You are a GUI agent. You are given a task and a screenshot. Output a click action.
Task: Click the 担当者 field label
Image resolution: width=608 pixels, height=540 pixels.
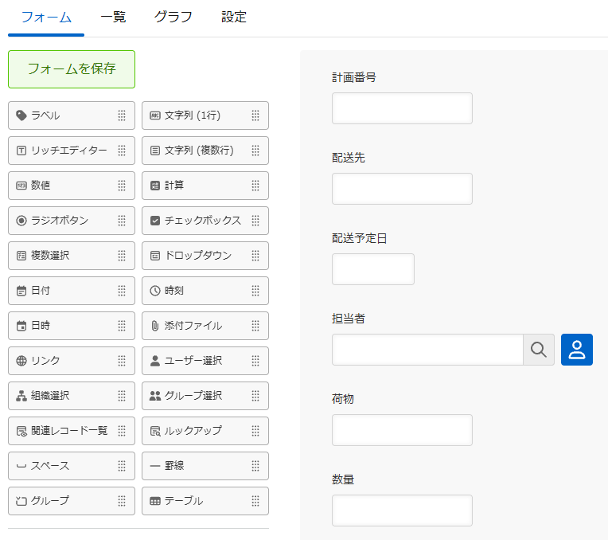[x=349, y=319]
